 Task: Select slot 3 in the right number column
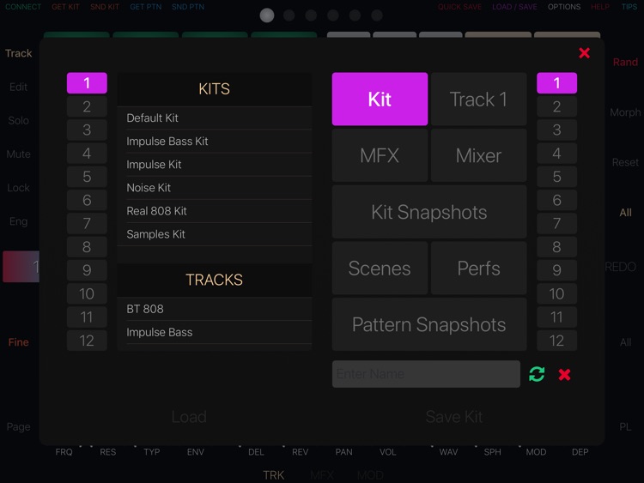coord(556,130)
